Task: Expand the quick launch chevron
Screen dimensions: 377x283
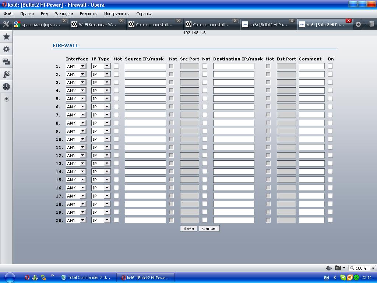Action: (52, 276)
